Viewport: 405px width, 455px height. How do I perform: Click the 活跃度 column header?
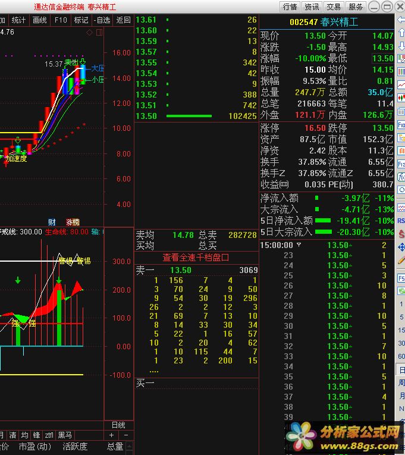(x=75, y=447)
